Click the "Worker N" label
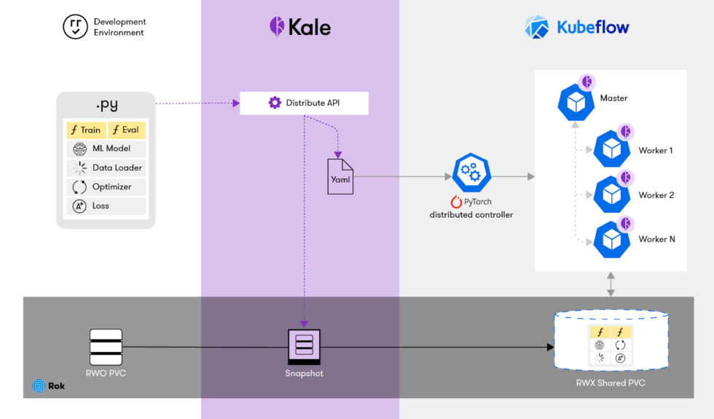 coord(656,240)
